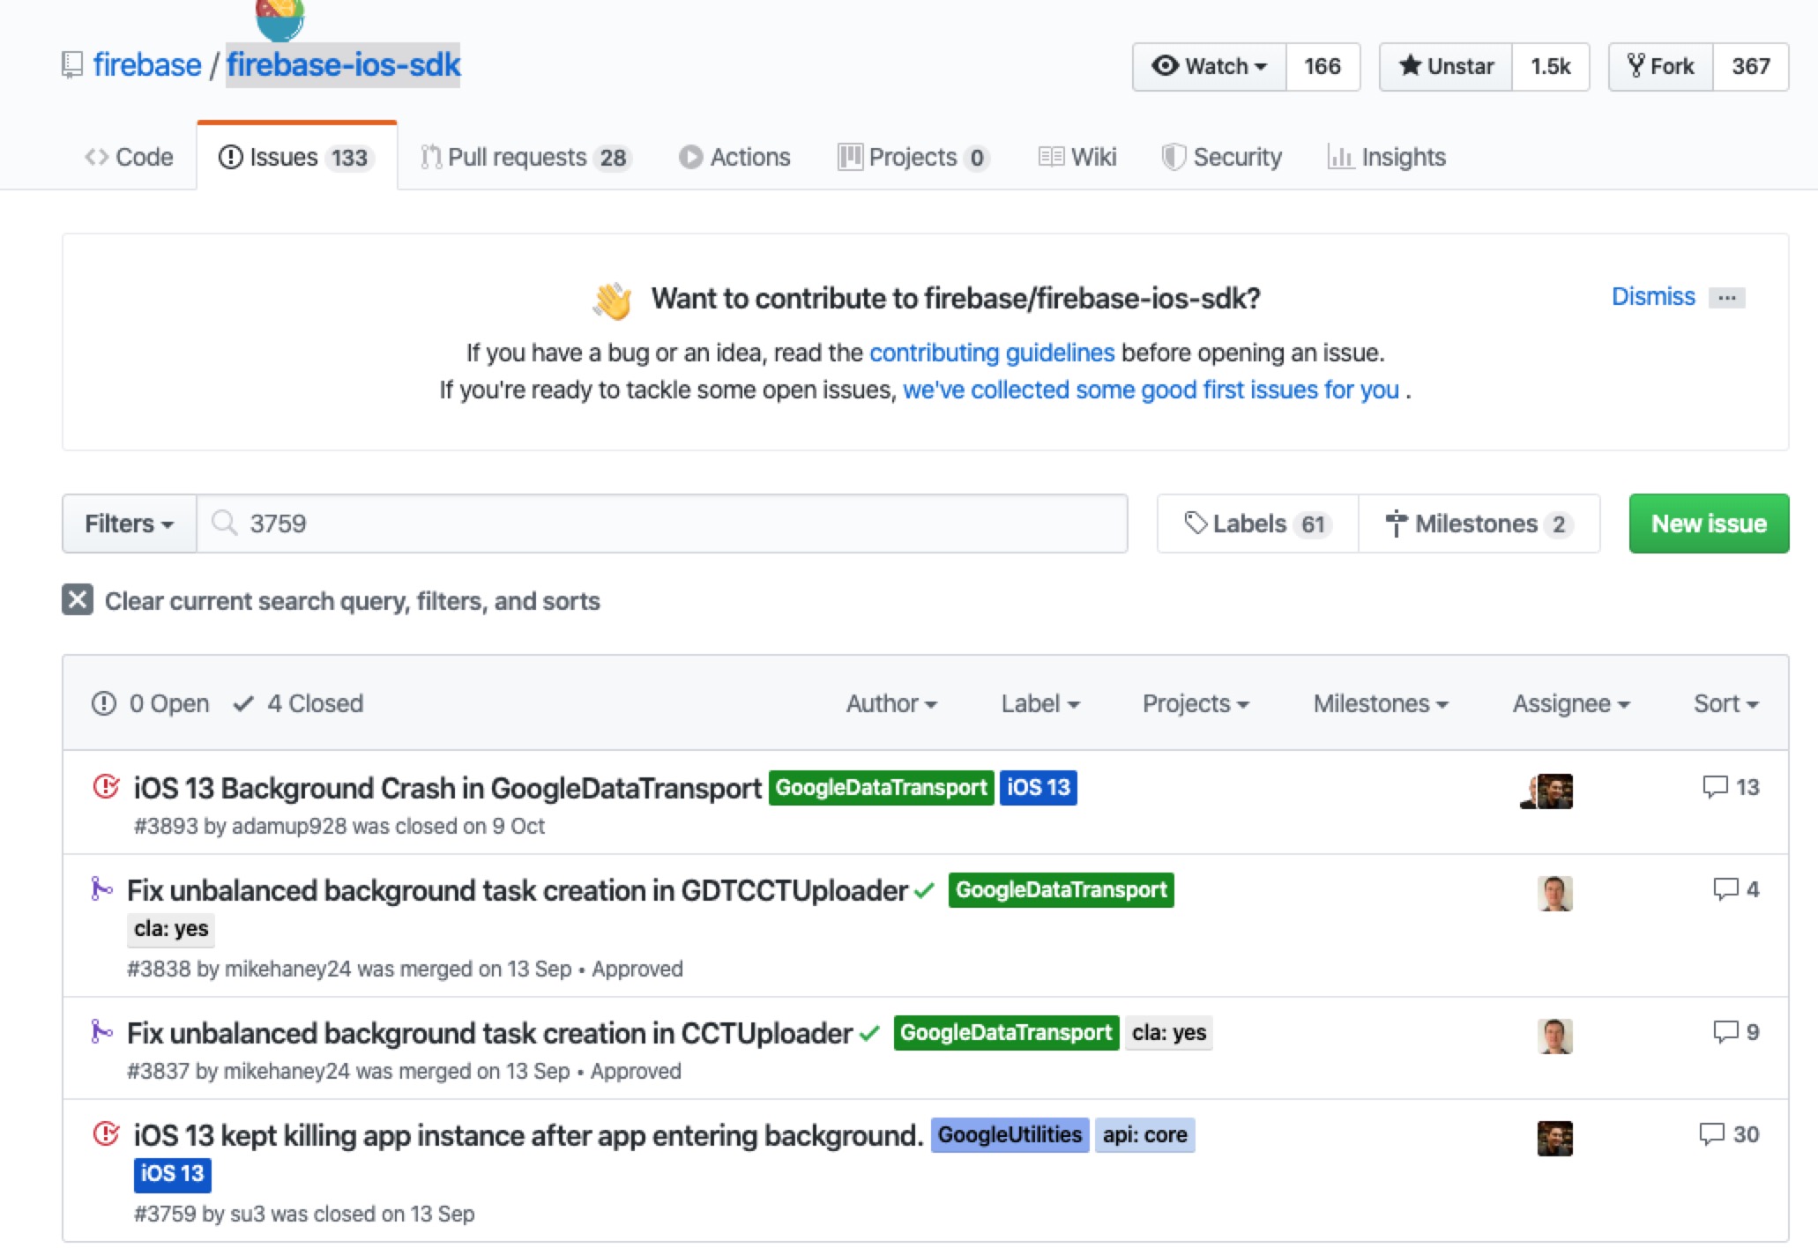Open Fix unbalanced task creation in CCTUploader
1818x1248 pixels.
pos(489,1033)
